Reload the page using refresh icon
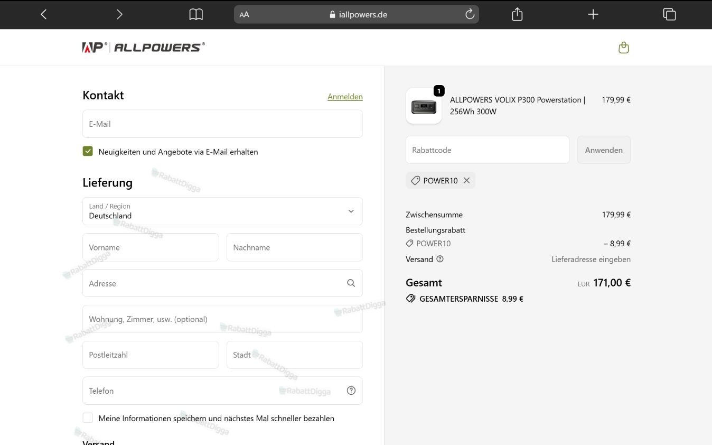The image size is (712, 445). 470,14
